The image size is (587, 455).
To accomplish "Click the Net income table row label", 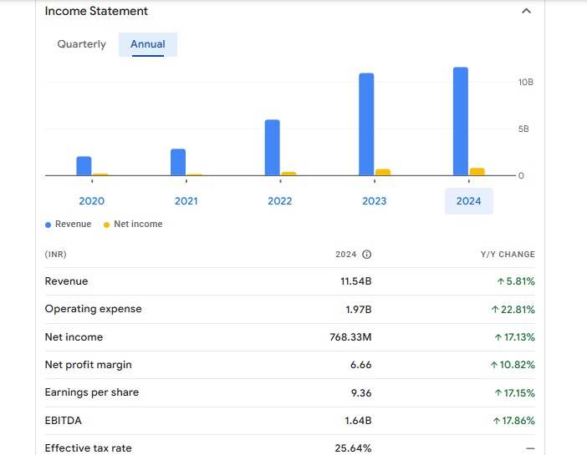I will tap(74, 336).
